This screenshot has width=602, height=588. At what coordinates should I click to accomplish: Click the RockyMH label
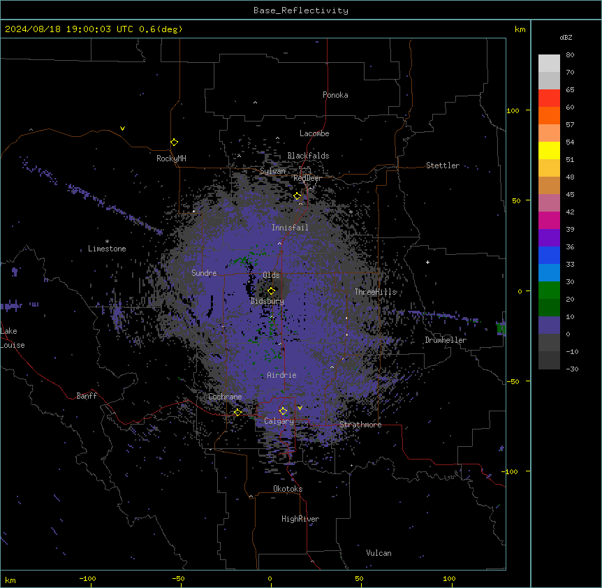[x=171, y=159]
